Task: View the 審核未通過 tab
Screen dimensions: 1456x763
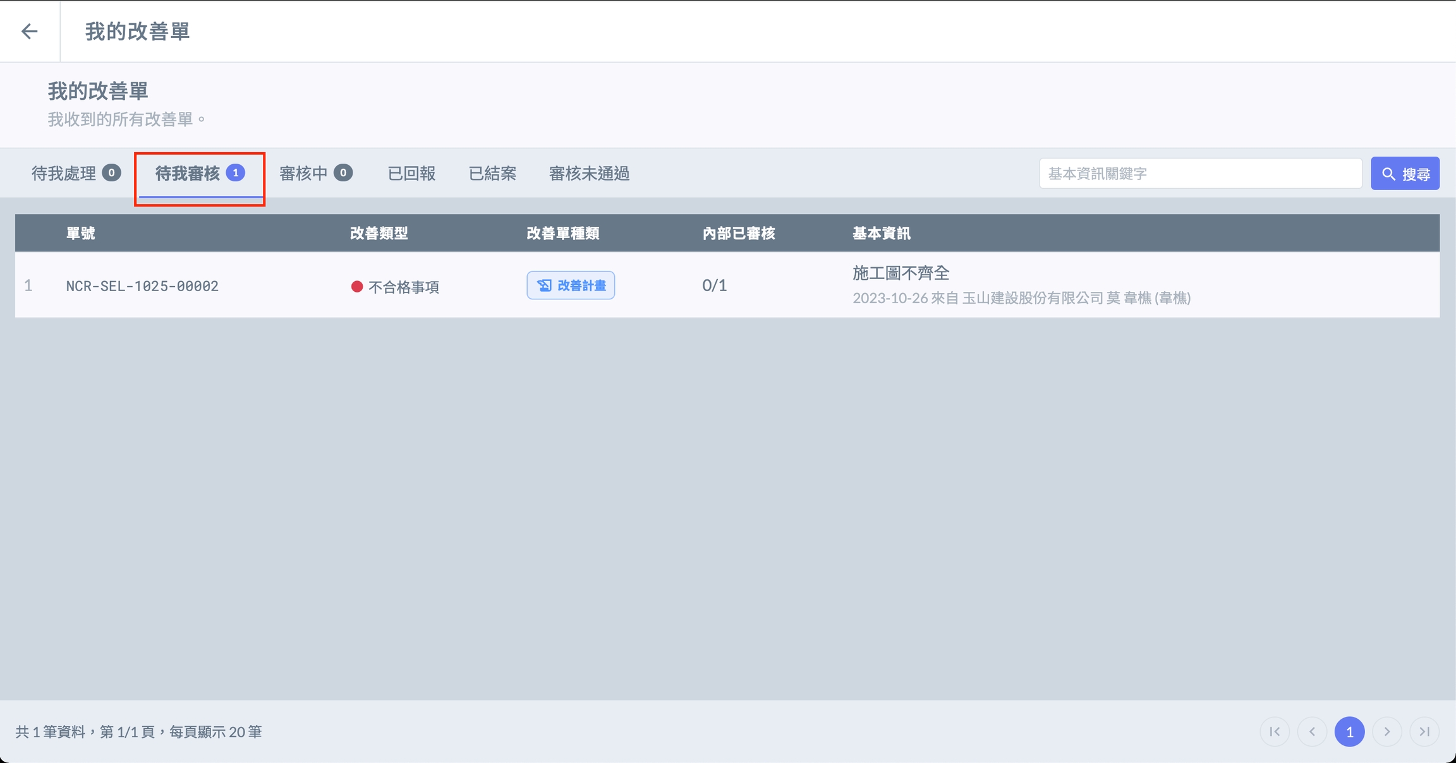Action: pyautogui.click(x=589, y=173)
